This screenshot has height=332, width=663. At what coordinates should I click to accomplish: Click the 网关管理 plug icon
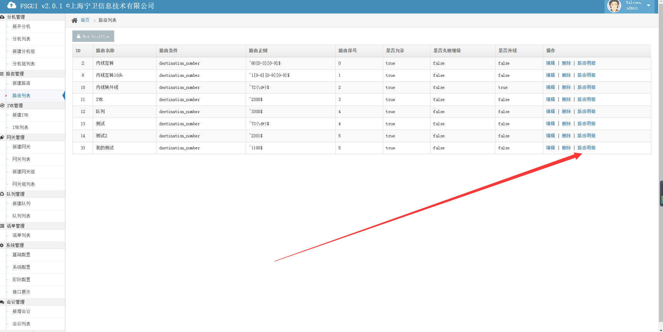point(2,137)
